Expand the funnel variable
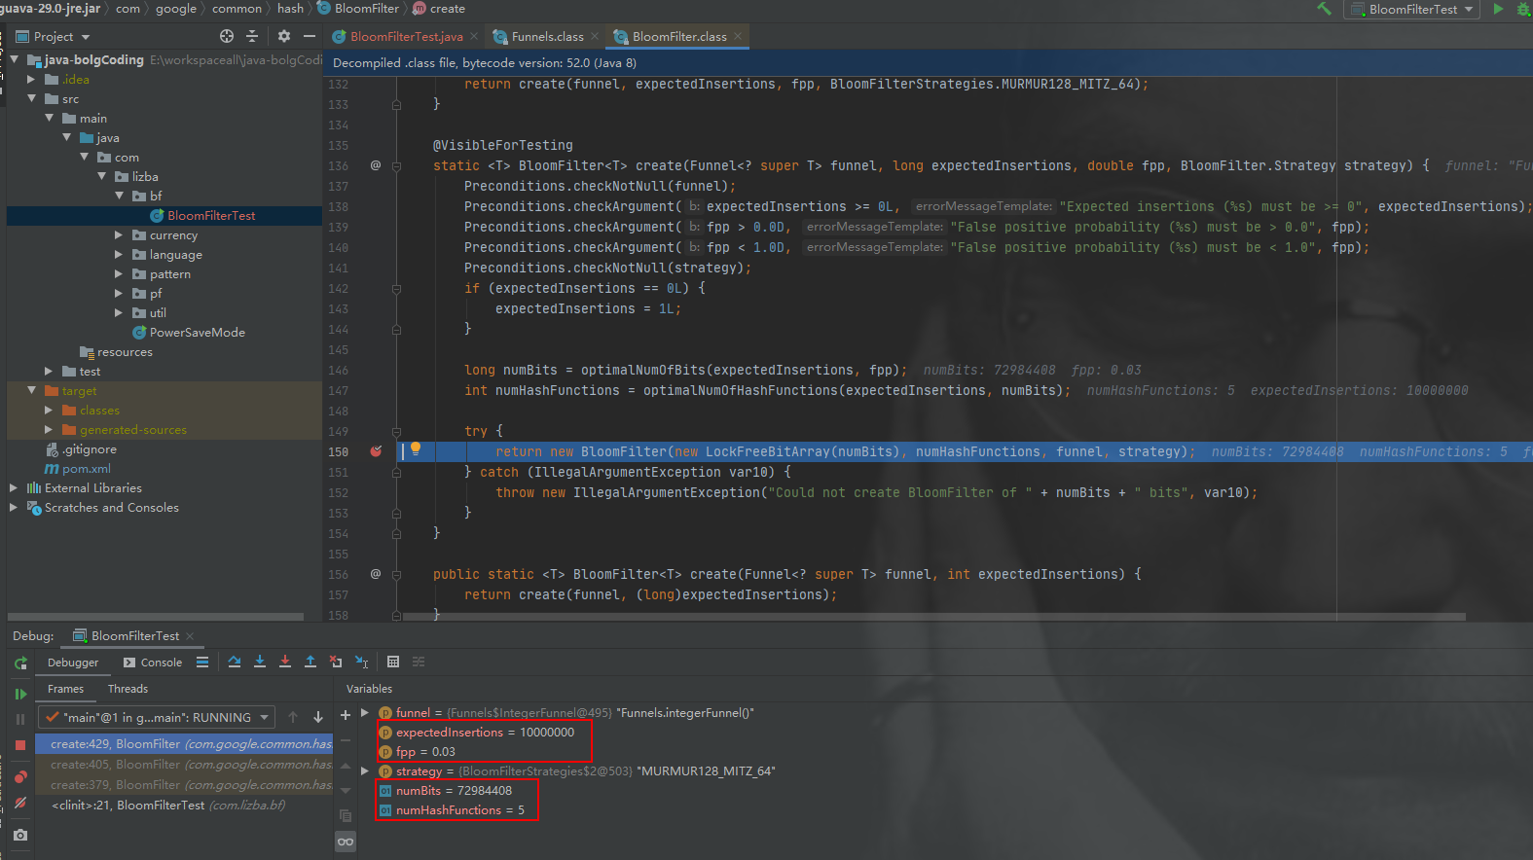 point(365,713)
